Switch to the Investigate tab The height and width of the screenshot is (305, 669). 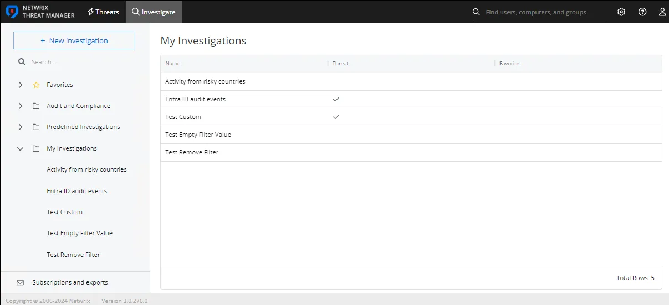(154, 12)
